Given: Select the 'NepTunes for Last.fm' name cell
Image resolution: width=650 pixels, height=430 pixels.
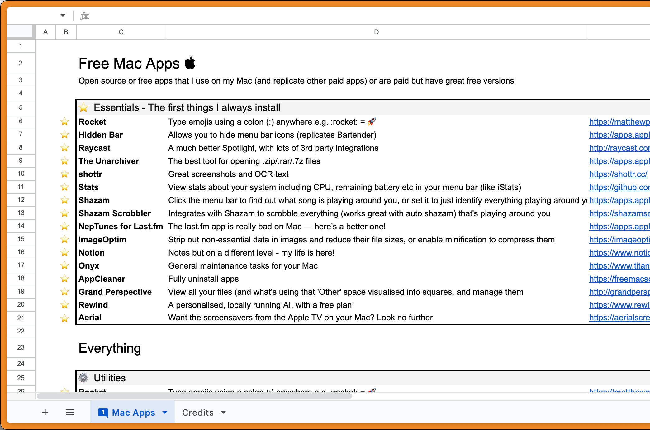Looking at the screenshot, I should coord(121,227).
